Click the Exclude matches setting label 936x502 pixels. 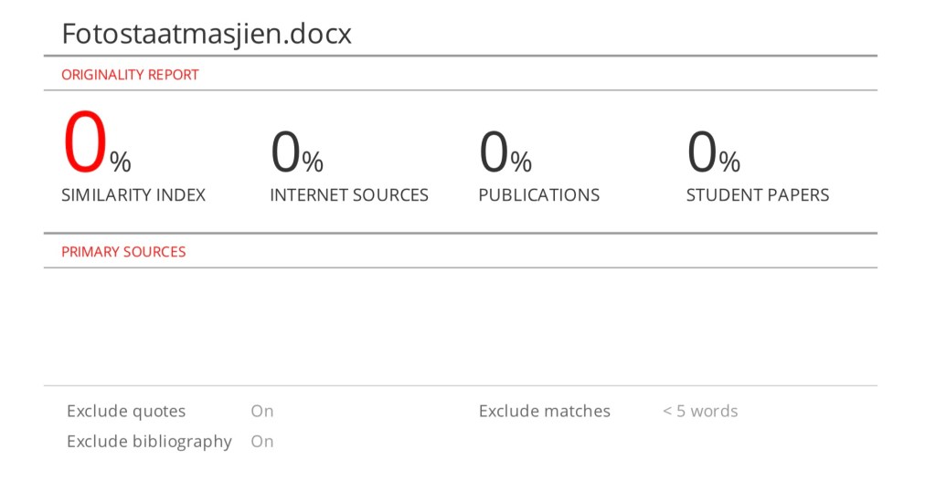(545, 411)
